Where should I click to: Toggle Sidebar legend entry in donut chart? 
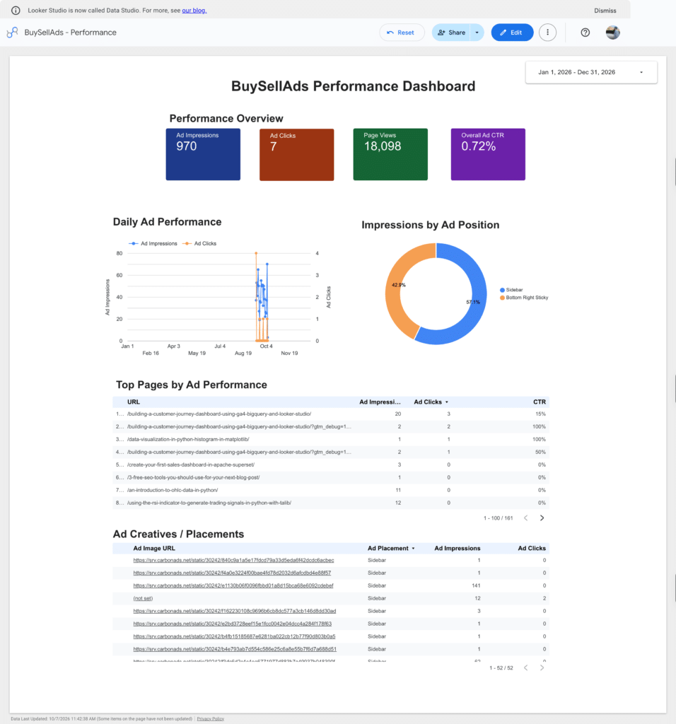point(511,290)
